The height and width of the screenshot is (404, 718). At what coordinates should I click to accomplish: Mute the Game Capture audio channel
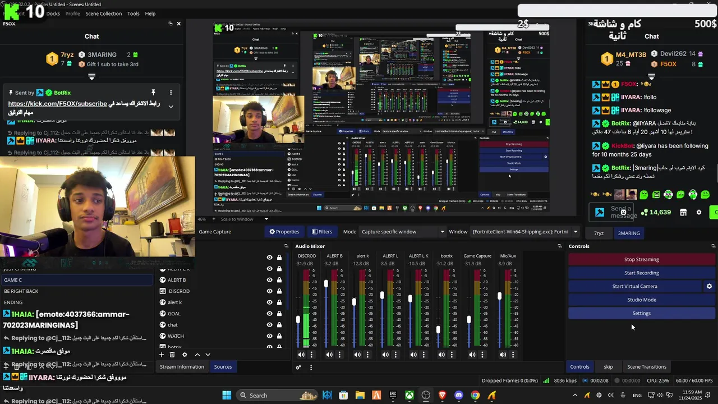pos(472,355)
